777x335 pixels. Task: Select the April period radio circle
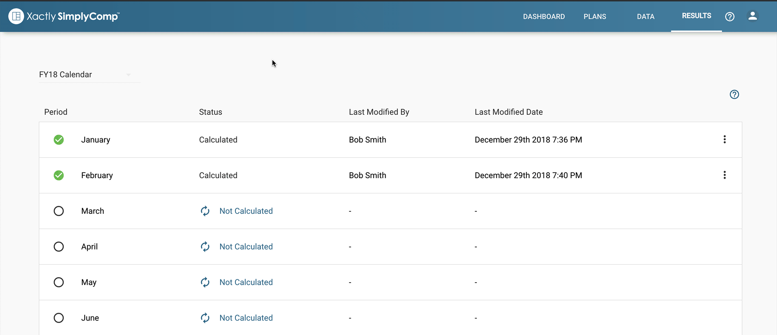(59, 247)
